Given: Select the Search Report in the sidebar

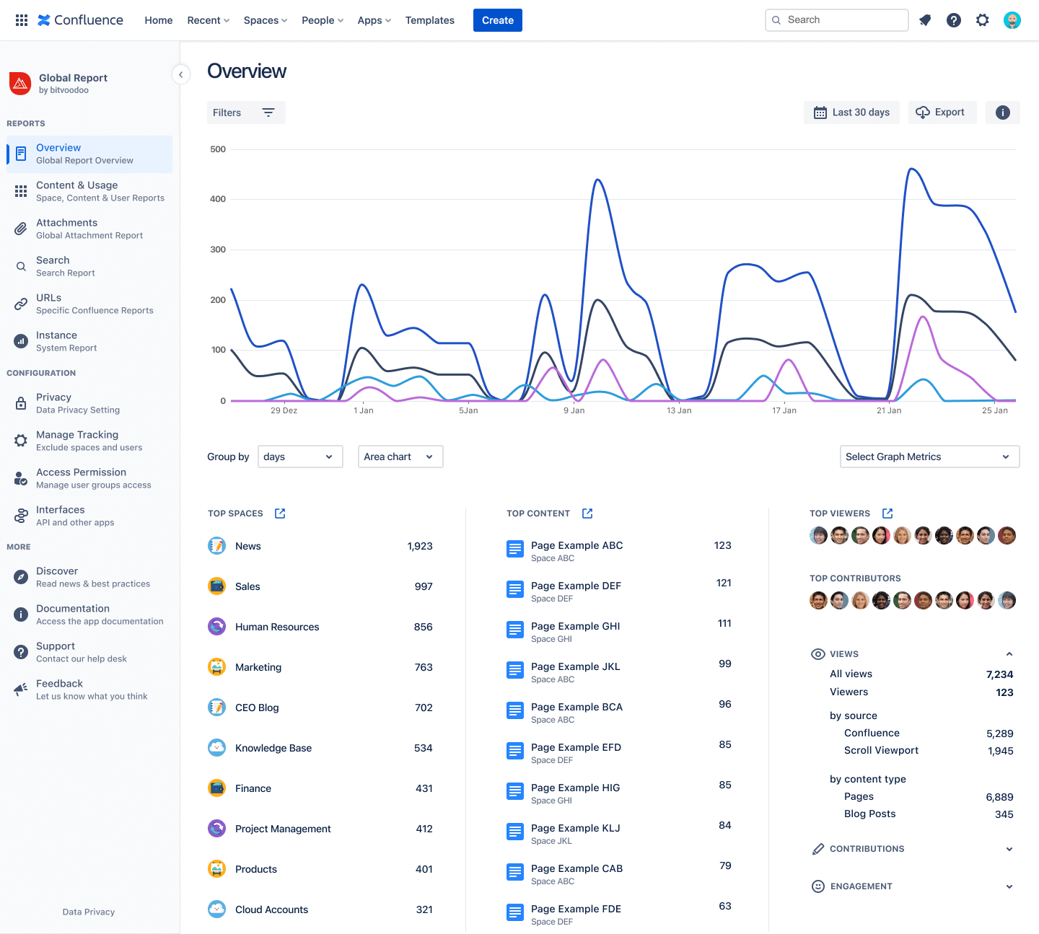Looking at the screenshot, I should pyautogui.click(x=65, y=265).
